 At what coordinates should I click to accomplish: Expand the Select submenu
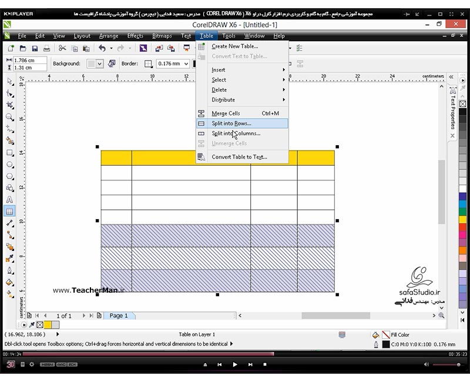click(x=242, y=80)
